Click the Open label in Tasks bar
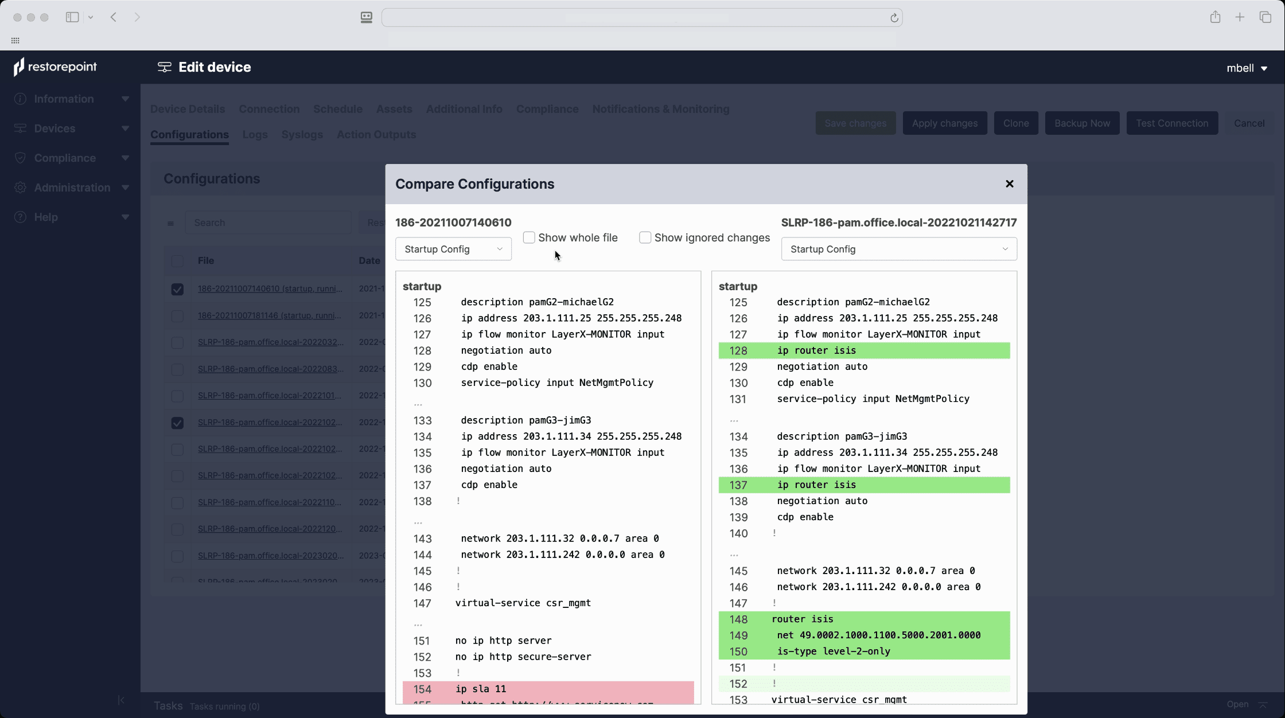Image resolution: width=1285 pixels, height=718 pixels. click(x=1237, y=704)
